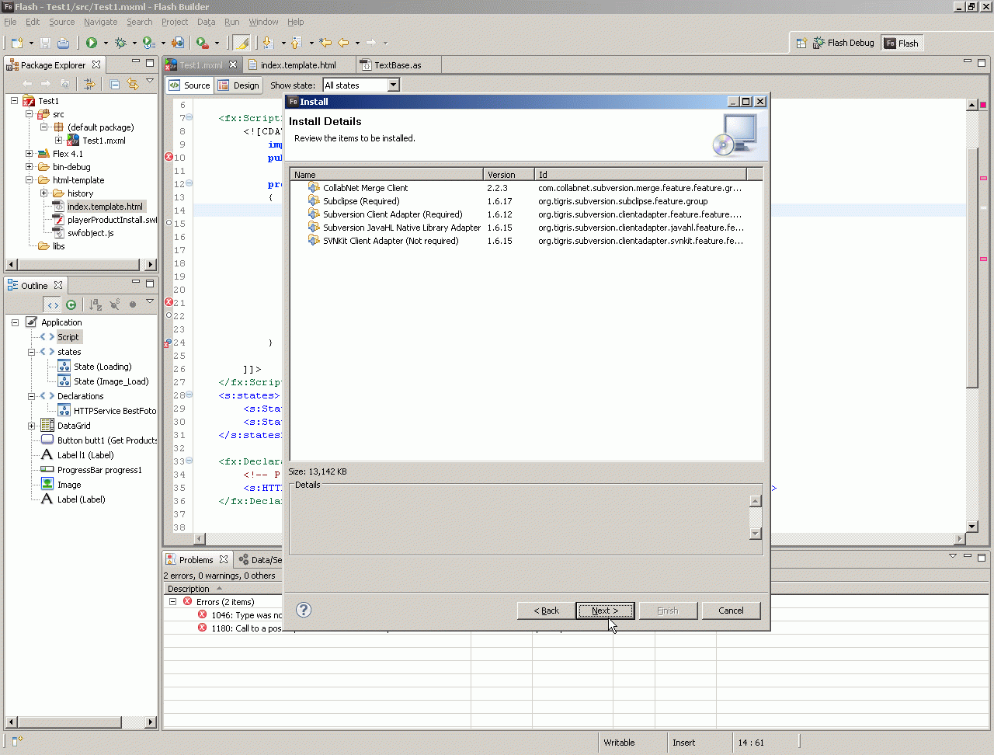Switch to Source view mode
The image size is (994, 755).
click(x=190, y=85)
